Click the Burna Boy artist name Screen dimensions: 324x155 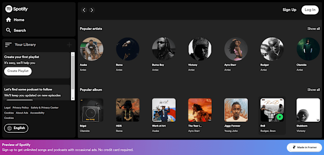(158, 65)
